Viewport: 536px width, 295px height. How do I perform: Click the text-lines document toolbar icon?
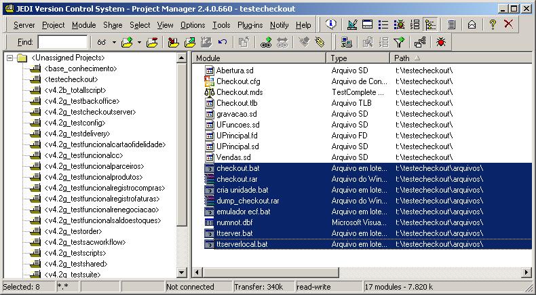pos(451,24)
